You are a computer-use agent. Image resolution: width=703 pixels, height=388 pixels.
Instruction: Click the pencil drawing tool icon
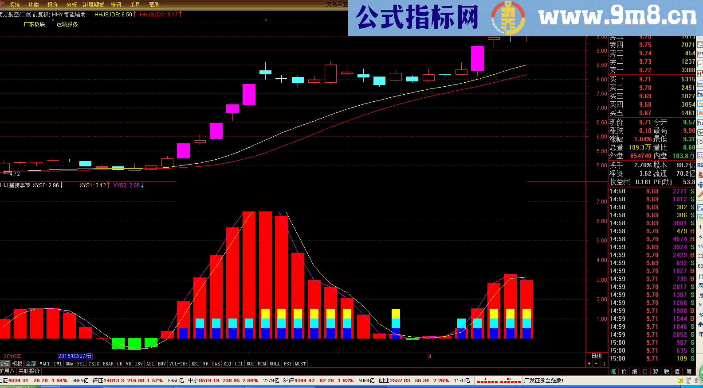[700, 194]
